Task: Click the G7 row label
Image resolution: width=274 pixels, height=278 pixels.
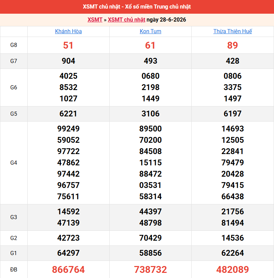Action: pos(14,61)
